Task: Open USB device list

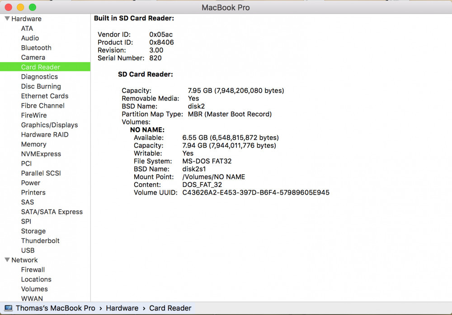Action: 28,250
